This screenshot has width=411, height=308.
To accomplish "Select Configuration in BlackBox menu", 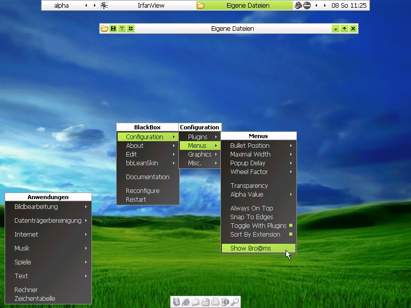I will (x=148, y=137).
